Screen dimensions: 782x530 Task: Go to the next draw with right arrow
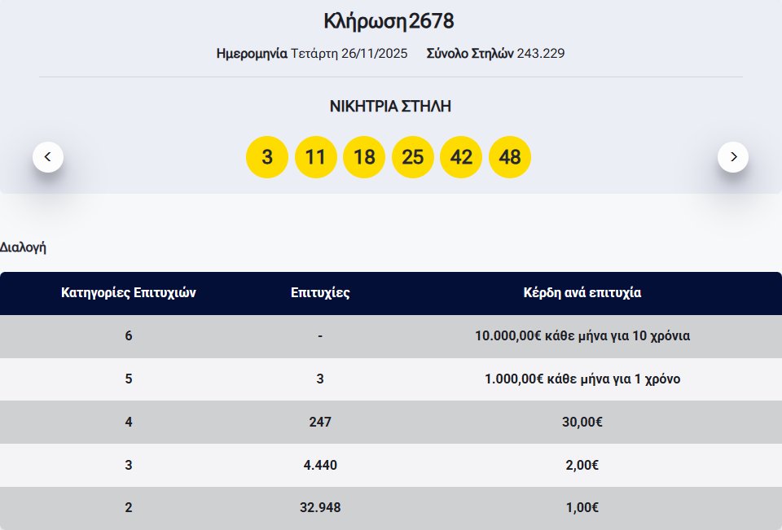[733, 156]
